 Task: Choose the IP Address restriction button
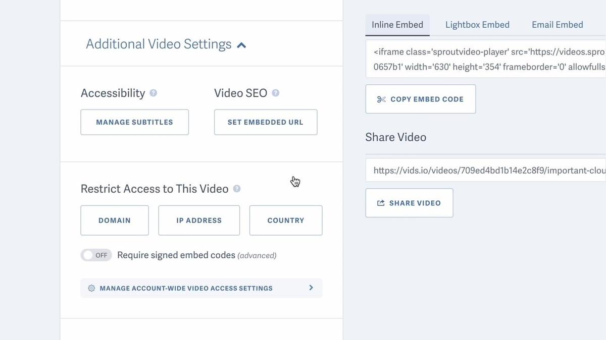(x=199, y=220)
